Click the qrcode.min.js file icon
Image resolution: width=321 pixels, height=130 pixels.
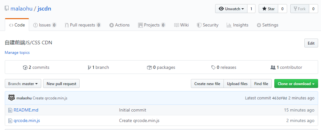point(10,120)
